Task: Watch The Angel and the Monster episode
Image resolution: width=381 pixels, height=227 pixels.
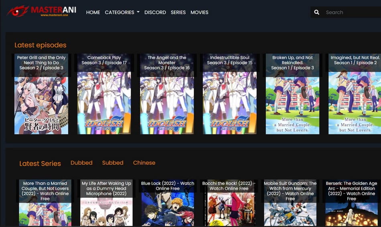Action: tap(167, 94)
